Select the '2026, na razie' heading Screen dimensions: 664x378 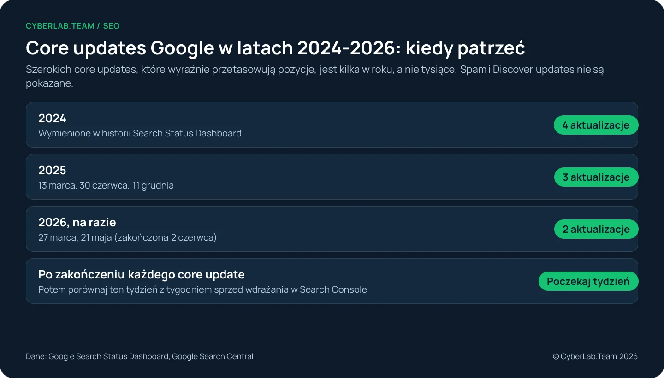(77, 223)
